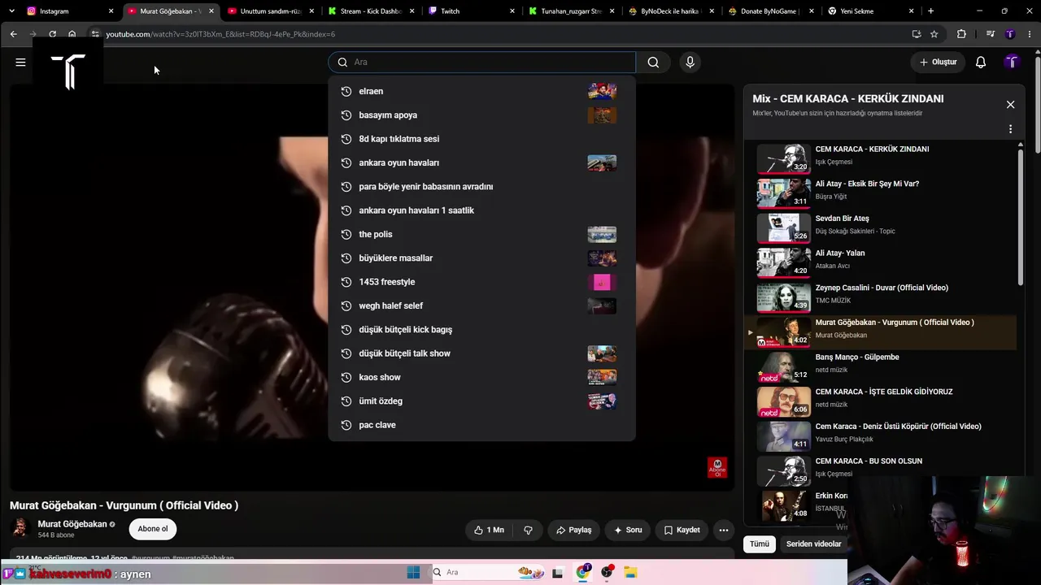Select the 'elraen' search suggestion
Screen dimensions: 1041x585
point(481,91)
